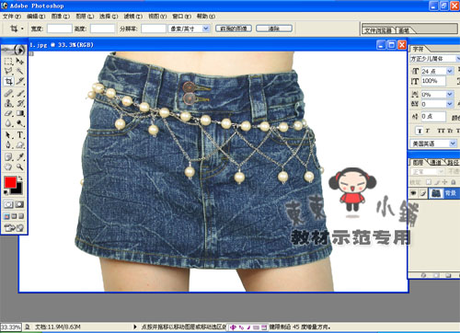Image resolution: width=460 pixels, height=333 pixels.
Task: Toggle visibility eye of 背景 layer
Action: tap(414, 193)
